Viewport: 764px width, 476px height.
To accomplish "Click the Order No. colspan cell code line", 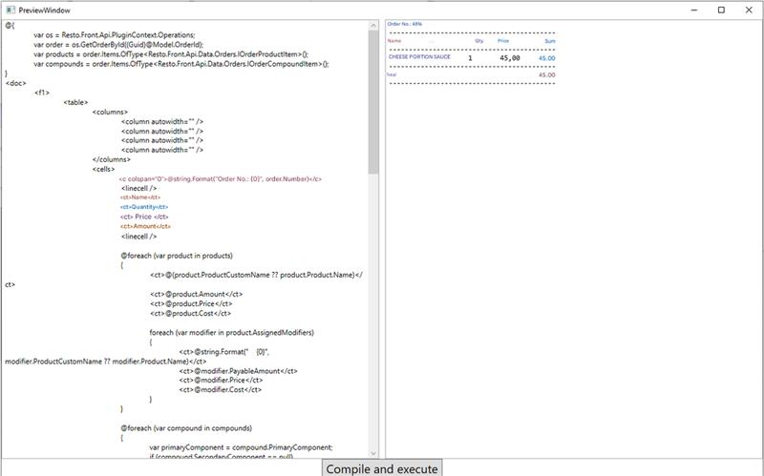I will 220,178.
